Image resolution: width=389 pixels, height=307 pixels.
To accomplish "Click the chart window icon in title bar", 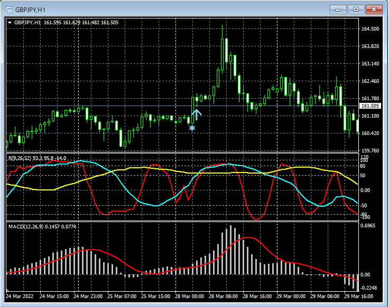I will point(8,9).
